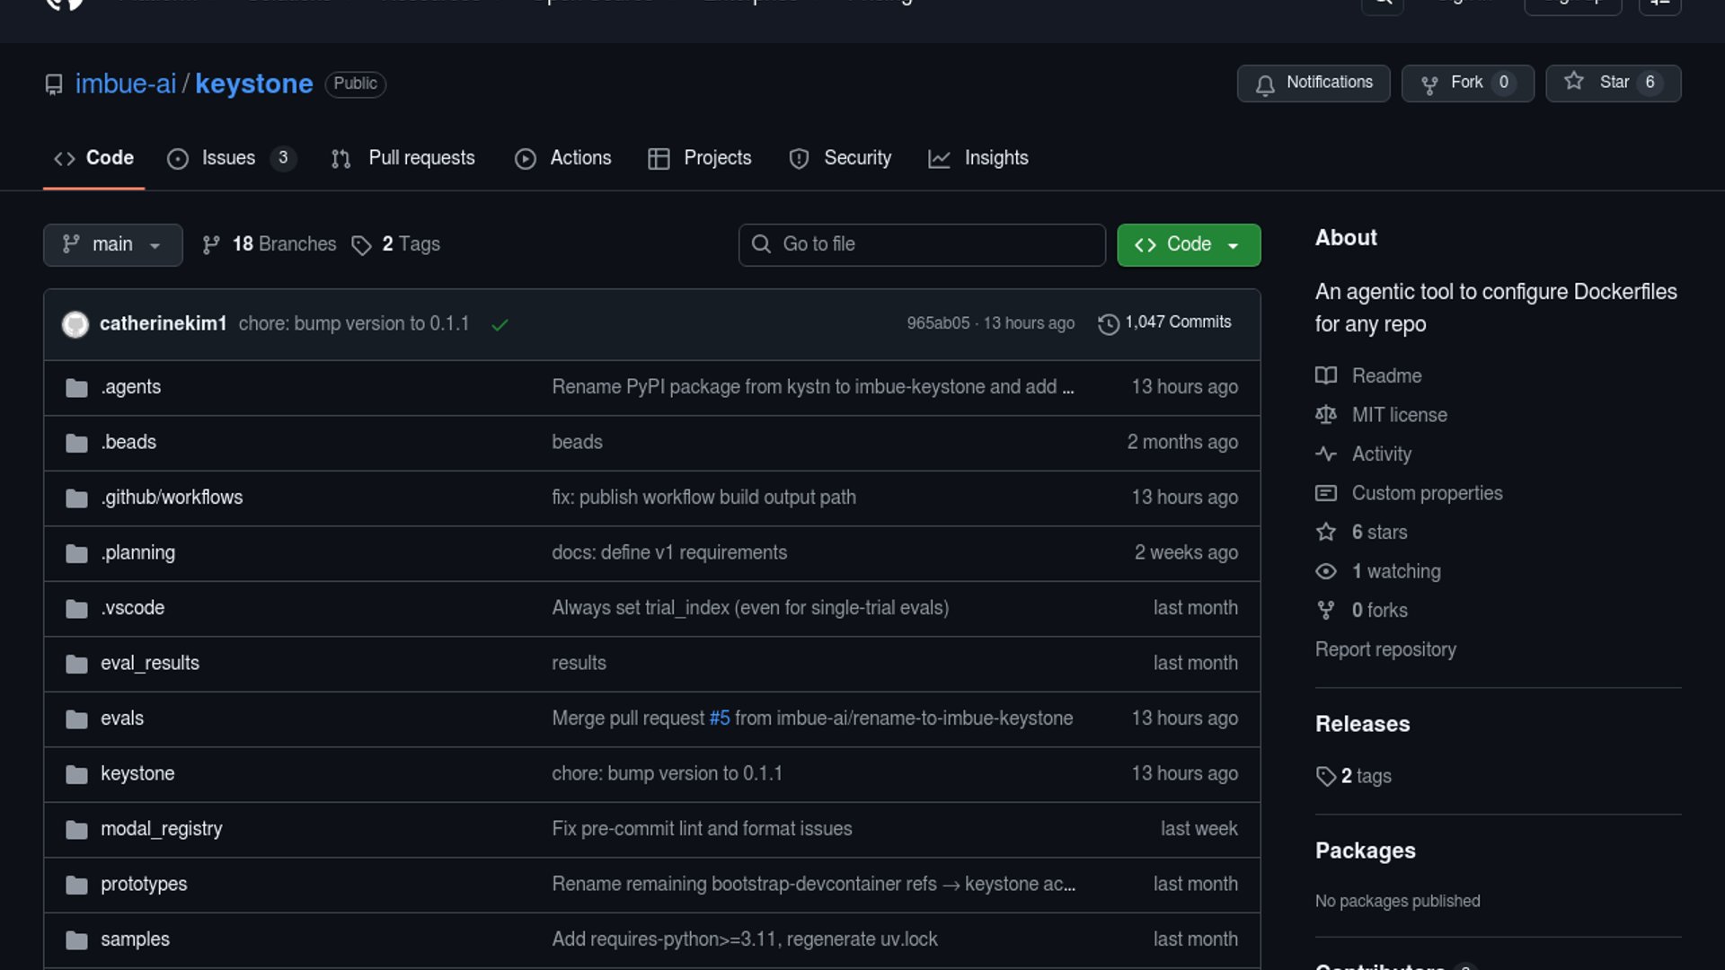Expand the green Code dropdown button
Viewport: 1725px width, 970px height.
click(x=1188, y=244)
